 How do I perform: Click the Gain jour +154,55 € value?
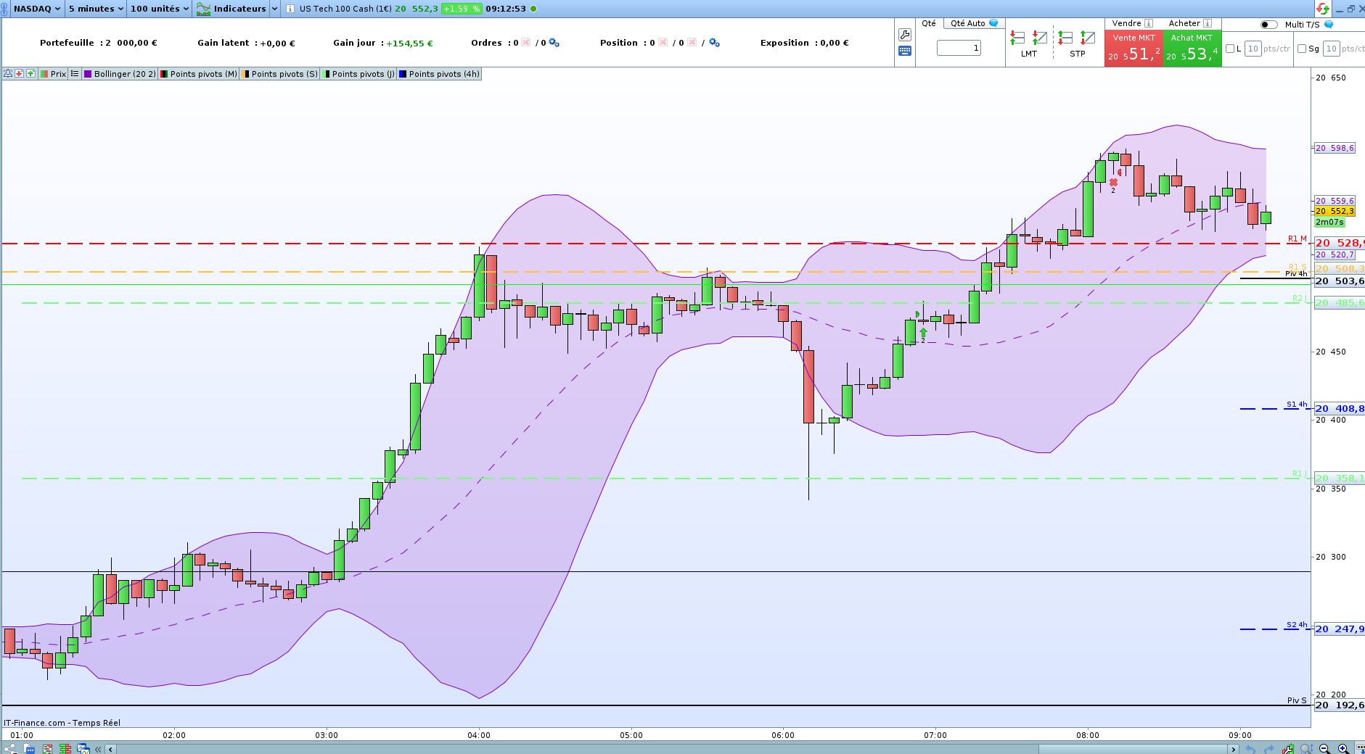[409, 43]
